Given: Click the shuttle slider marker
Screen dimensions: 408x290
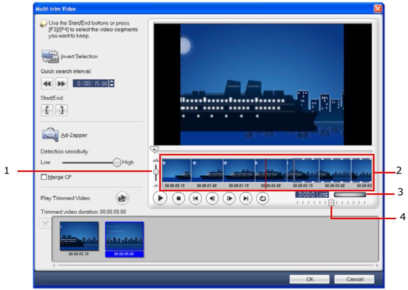Looking at the screenshot, I should (331, 202).
